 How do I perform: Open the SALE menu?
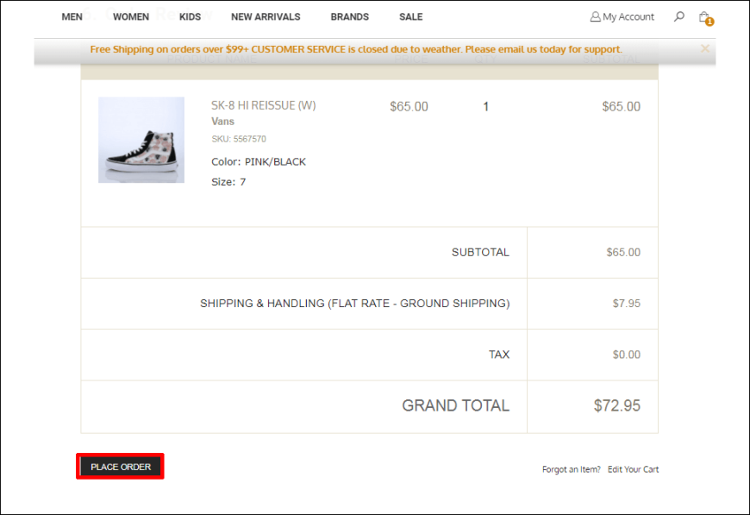[x=411, y=16]
